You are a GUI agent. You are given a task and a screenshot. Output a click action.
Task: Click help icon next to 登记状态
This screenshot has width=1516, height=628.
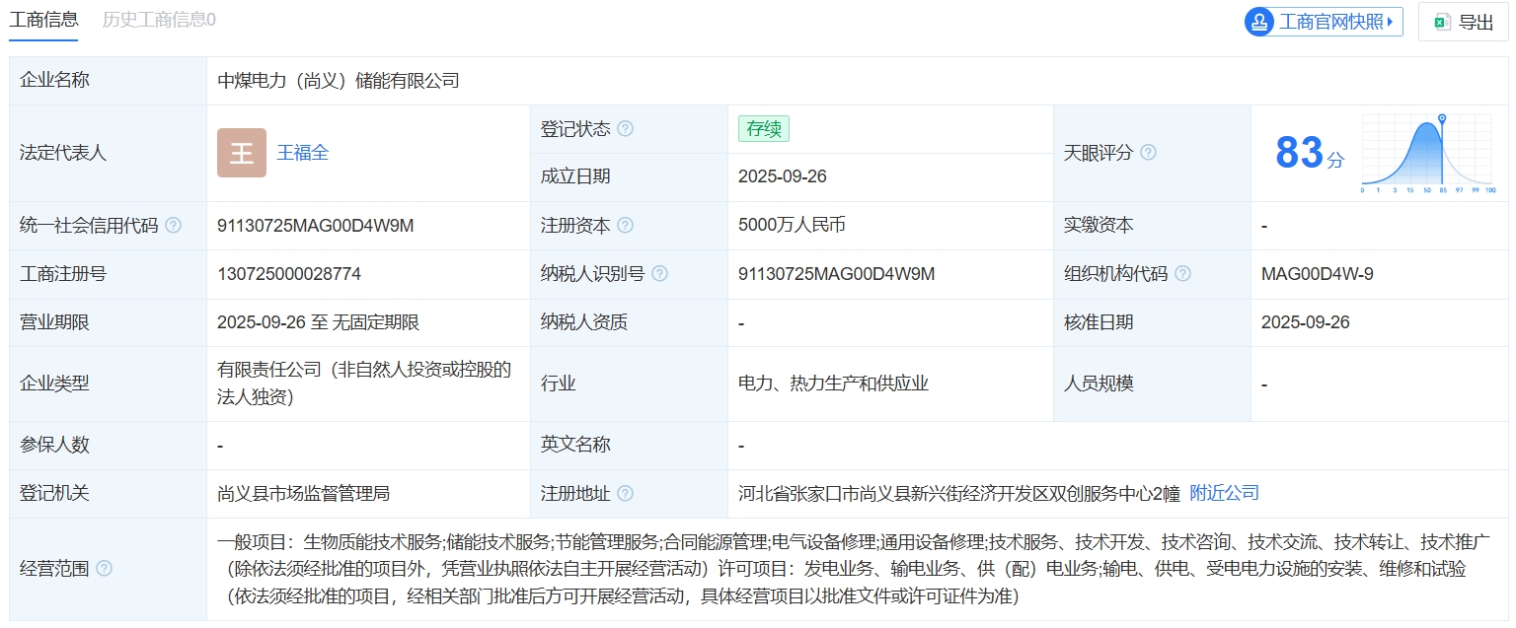[x=625, y=129]
